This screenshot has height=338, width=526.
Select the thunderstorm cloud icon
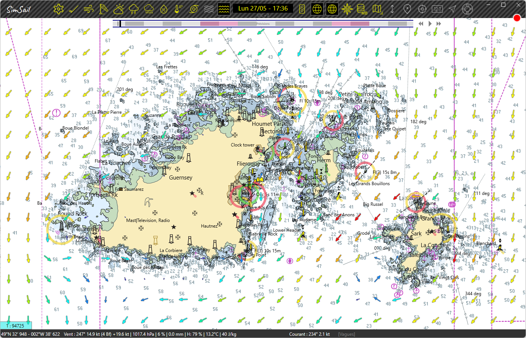pyautogui.click(x=134, y=9)
